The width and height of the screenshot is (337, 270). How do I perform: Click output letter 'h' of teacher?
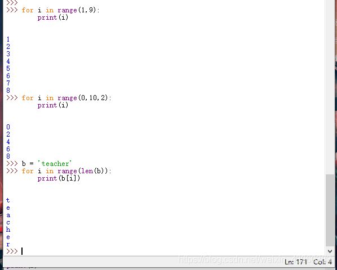[8, 229]
